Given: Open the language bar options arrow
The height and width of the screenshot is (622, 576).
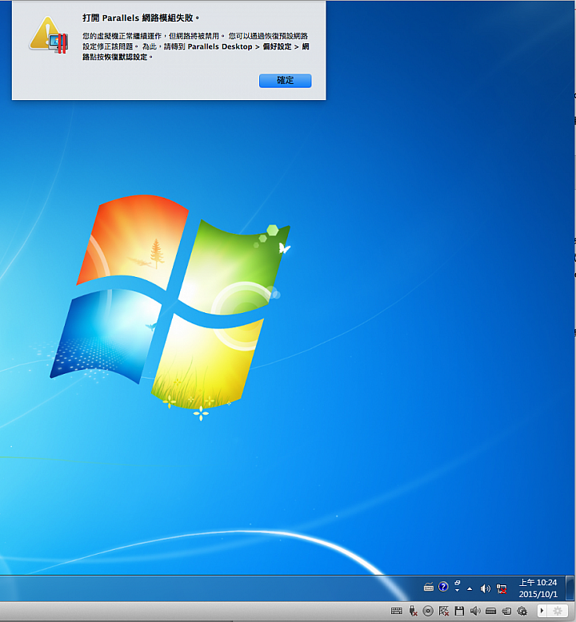Looking at the screenshot, I should 457,590.
